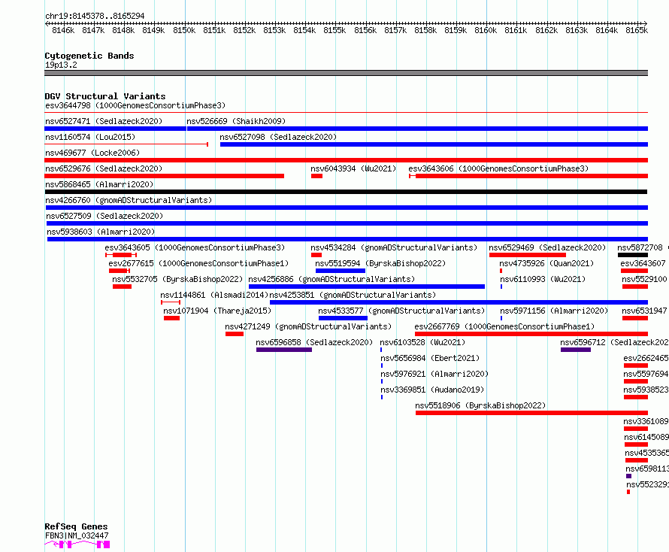The image size is (669, 552).
Task: Click the 8150k ruler tick label
Action: click(184, 30)
